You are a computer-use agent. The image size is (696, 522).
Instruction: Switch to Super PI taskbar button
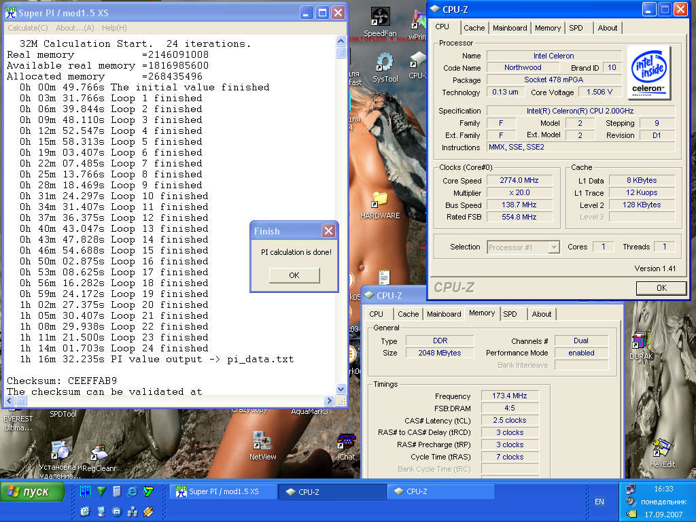(223, 491)
